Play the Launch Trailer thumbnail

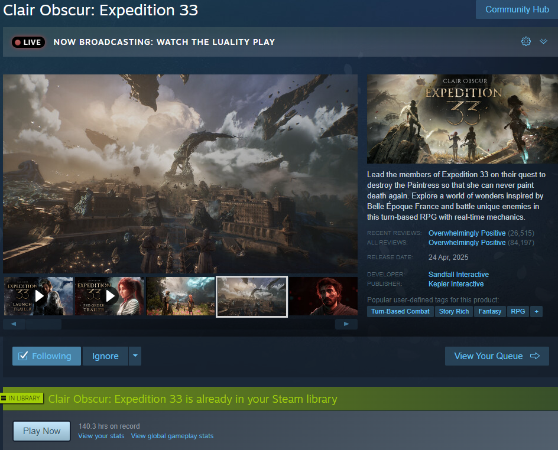[x=38, y=296]
